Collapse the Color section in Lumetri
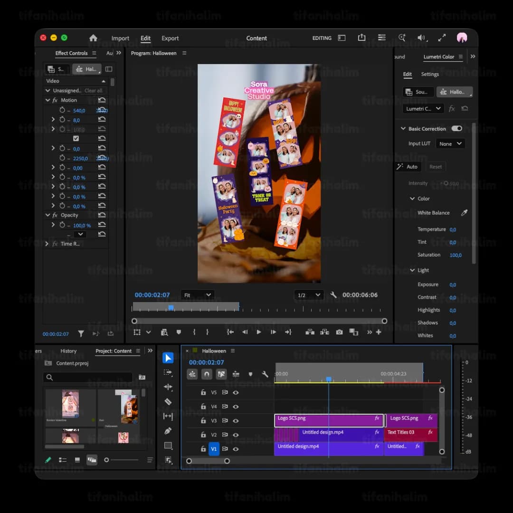This screenshot has width=513, height=513. [x=412, y=199]
